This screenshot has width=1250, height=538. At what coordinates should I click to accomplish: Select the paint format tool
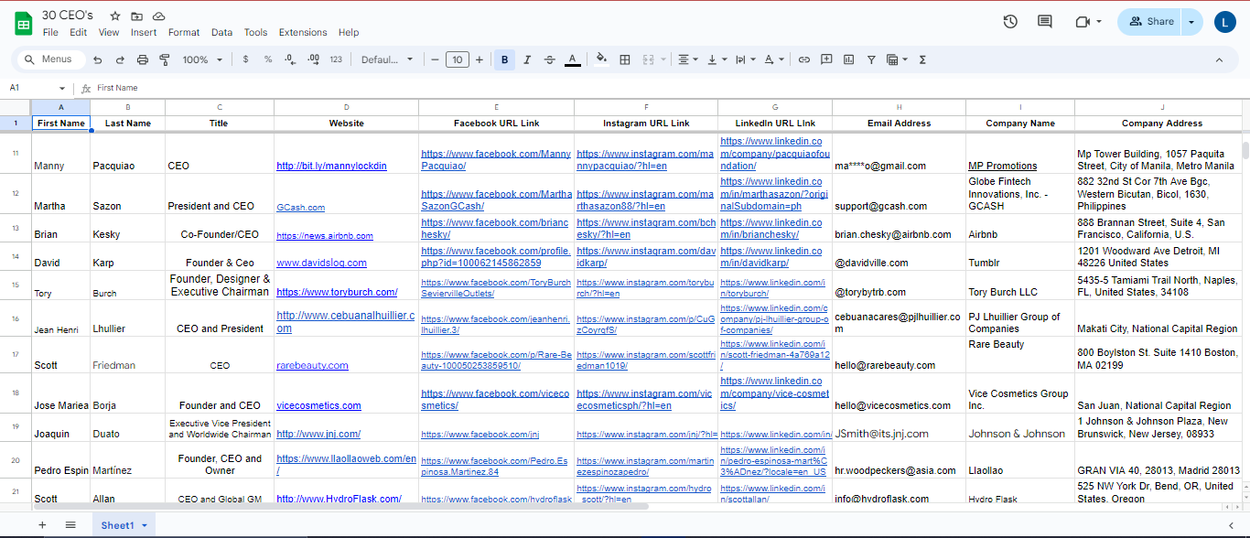tap(165, 59)
